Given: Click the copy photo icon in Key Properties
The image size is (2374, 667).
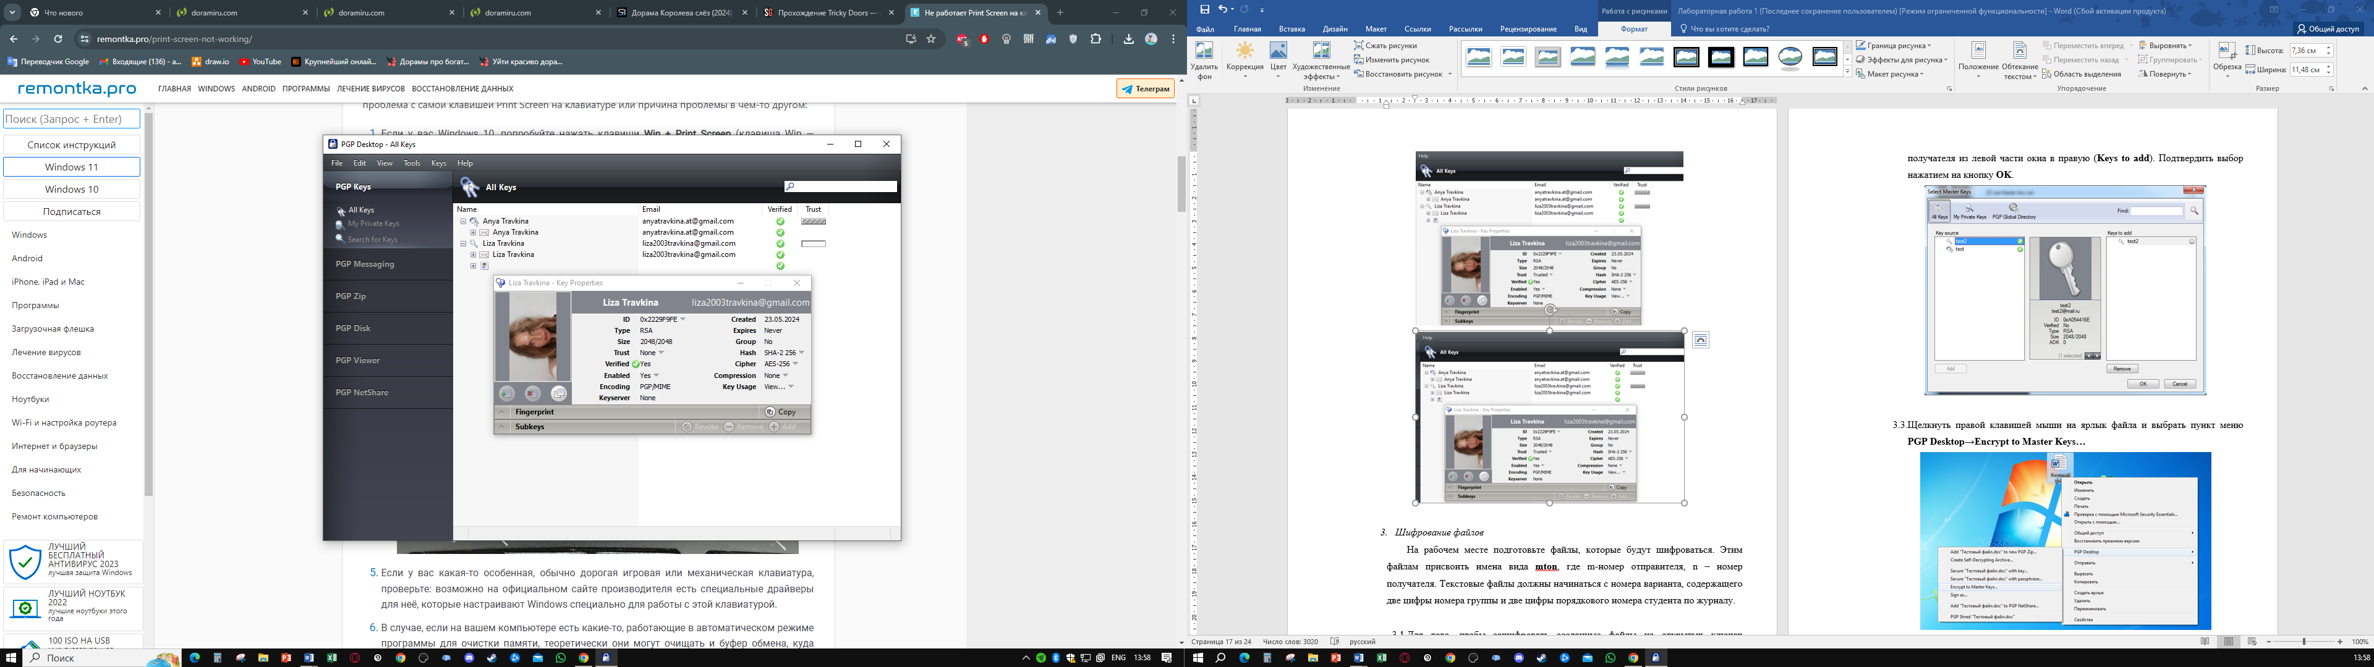Looking at the screenshot, I should coord(558,393).
